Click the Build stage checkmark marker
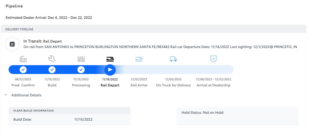The width and height of the screenshot is (310, 135). pos(52,70)
